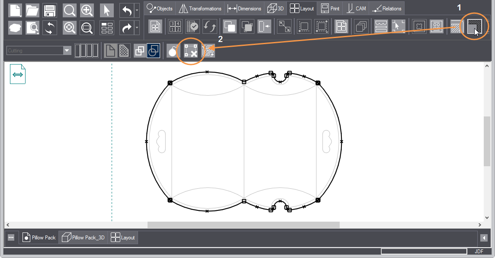Click the Save floppy disk icon
495x258 pixels.
50,10
